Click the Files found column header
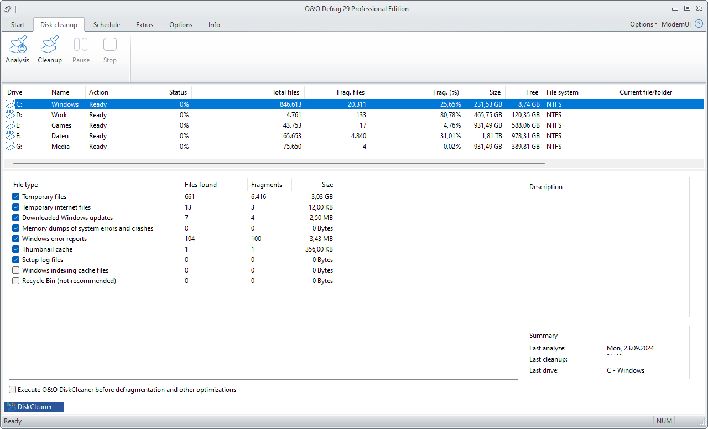 click(x=214, y=185)
